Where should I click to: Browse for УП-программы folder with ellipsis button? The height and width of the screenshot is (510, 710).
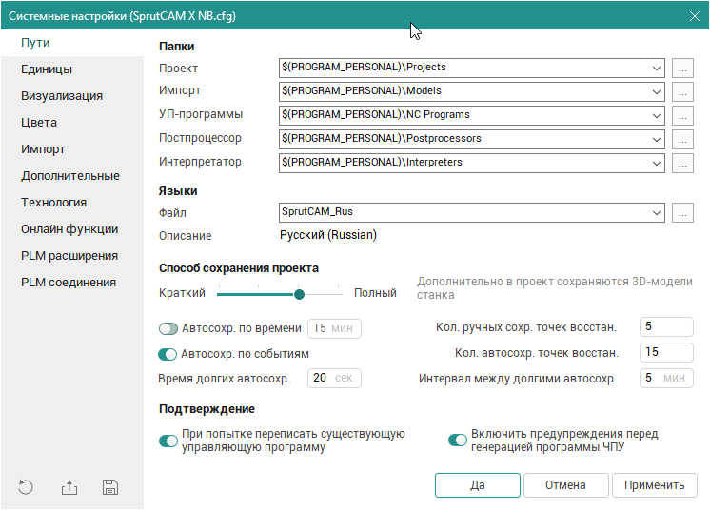tap(682, 115)
